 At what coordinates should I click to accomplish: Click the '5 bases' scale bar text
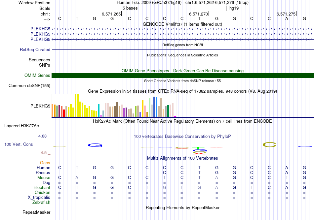130,8
